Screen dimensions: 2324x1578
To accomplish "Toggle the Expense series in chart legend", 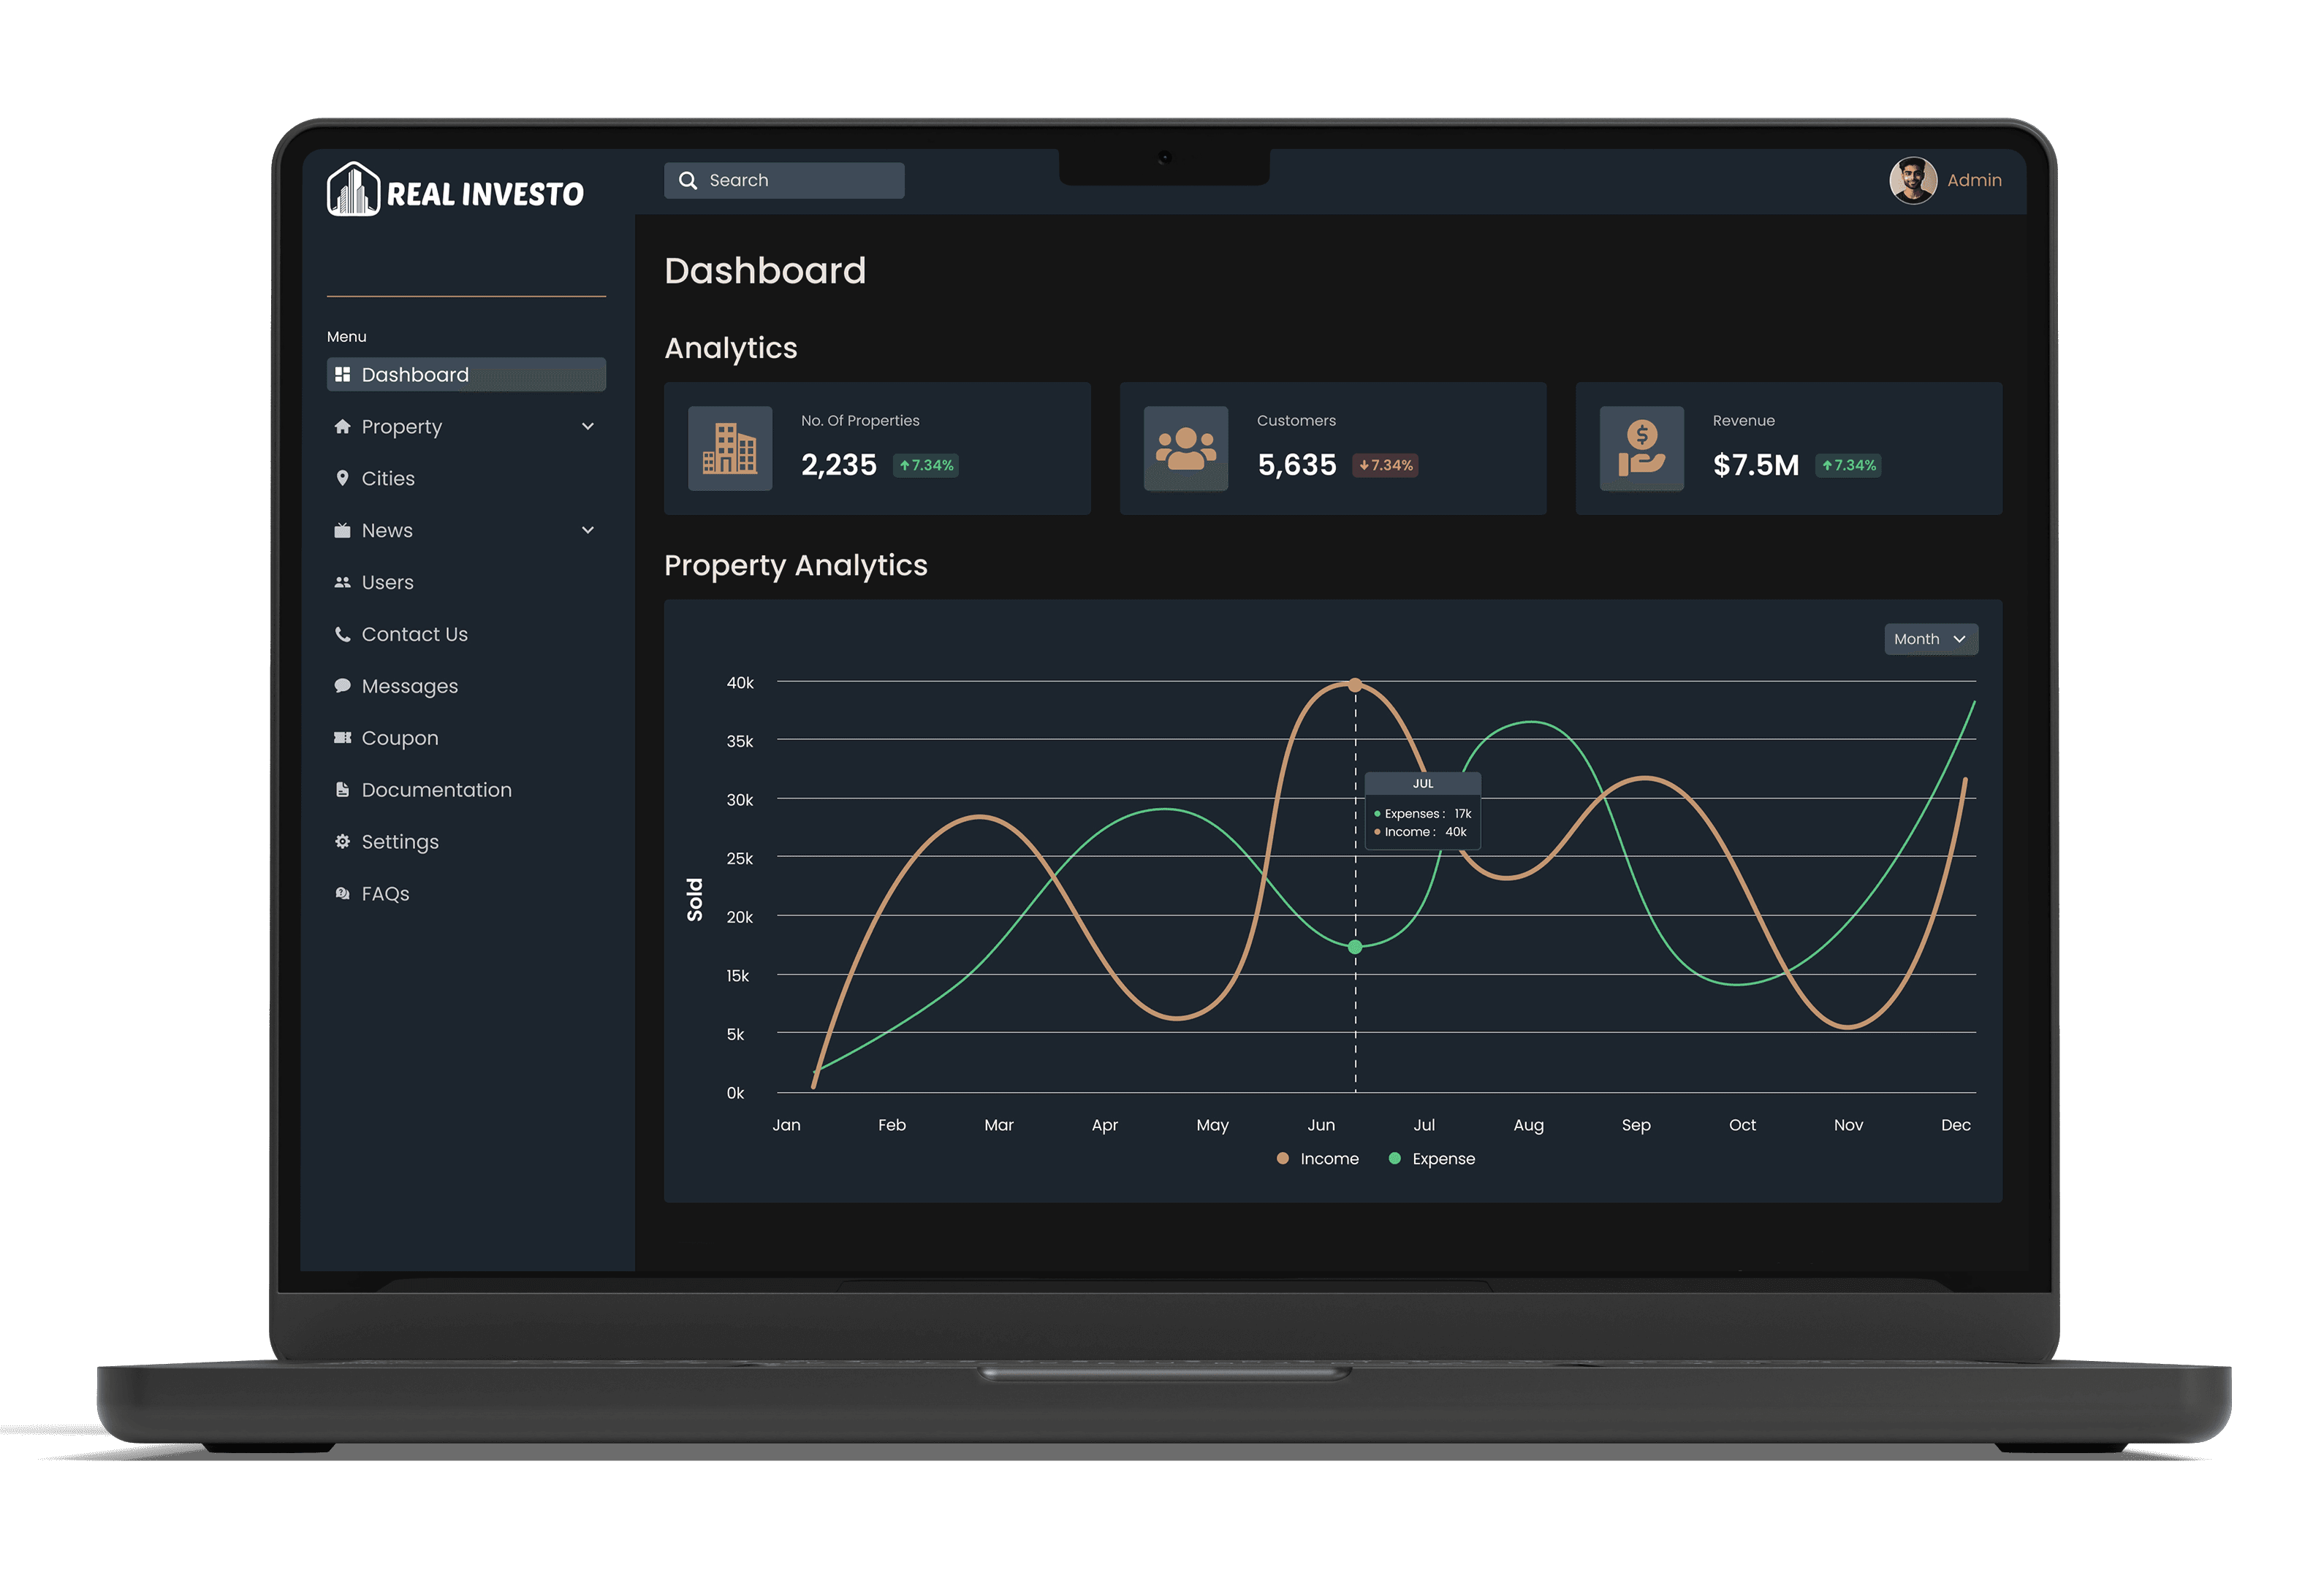I will point(1432,1159).
